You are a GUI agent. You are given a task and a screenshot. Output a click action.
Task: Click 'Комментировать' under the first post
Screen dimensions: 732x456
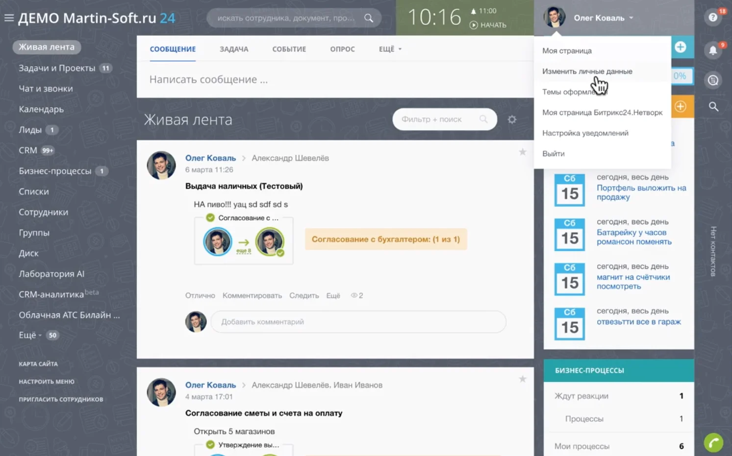click(x=252, y=296)
